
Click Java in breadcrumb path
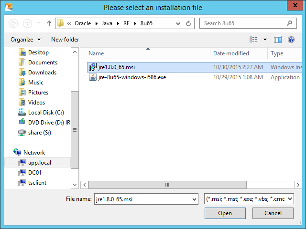click(x=107, y=23)
